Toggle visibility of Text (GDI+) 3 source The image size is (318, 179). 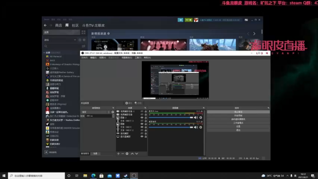[142, 121]
